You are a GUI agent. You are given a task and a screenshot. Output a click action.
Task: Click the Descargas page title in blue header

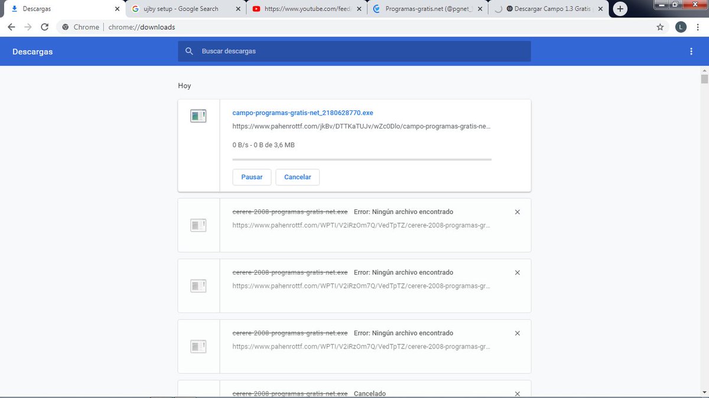pyautogui.click(x=32, y=52)
